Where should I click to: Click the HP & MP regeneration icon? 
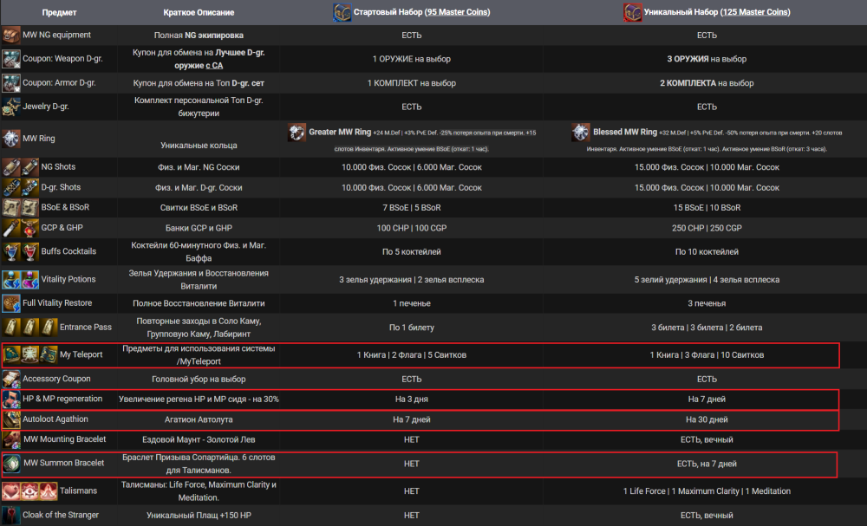pyautogui.click(x=10, y=399)
